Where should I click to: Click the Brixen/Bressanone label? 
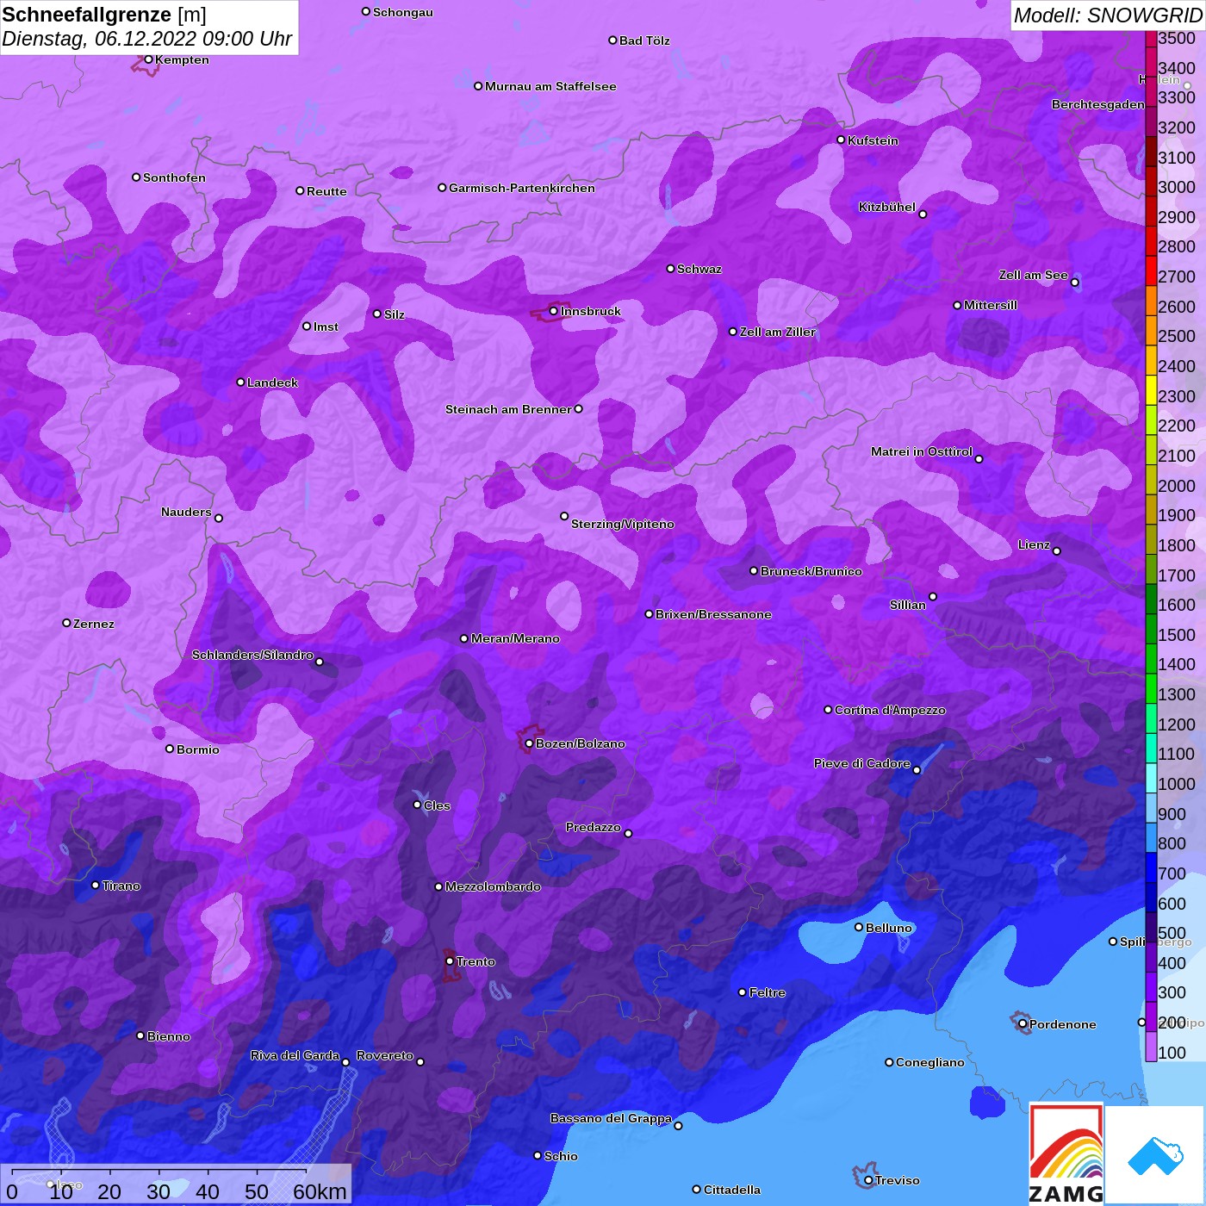(x=713, y=614)
